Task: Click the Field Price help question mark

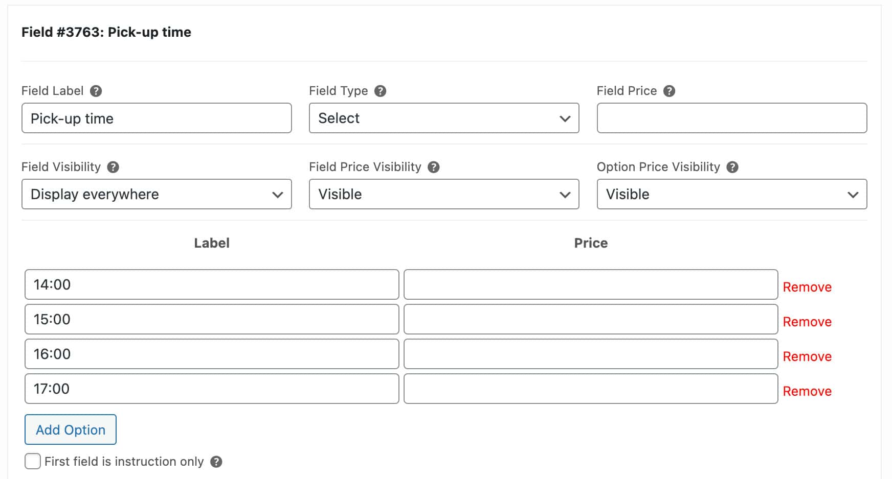Action: [x=669, y=91]
